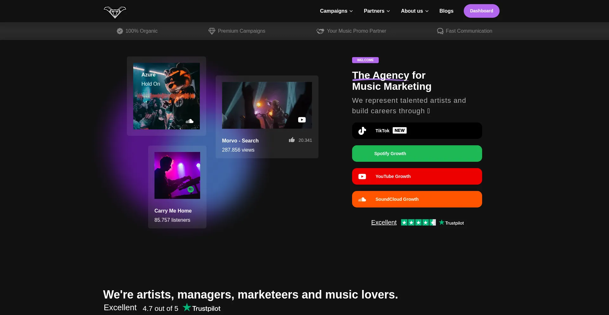Image resolution: width=609 pixels, height=315 pixels.
Task: Open the Morvo - Search video thumbnail
Action: (267, 105)
